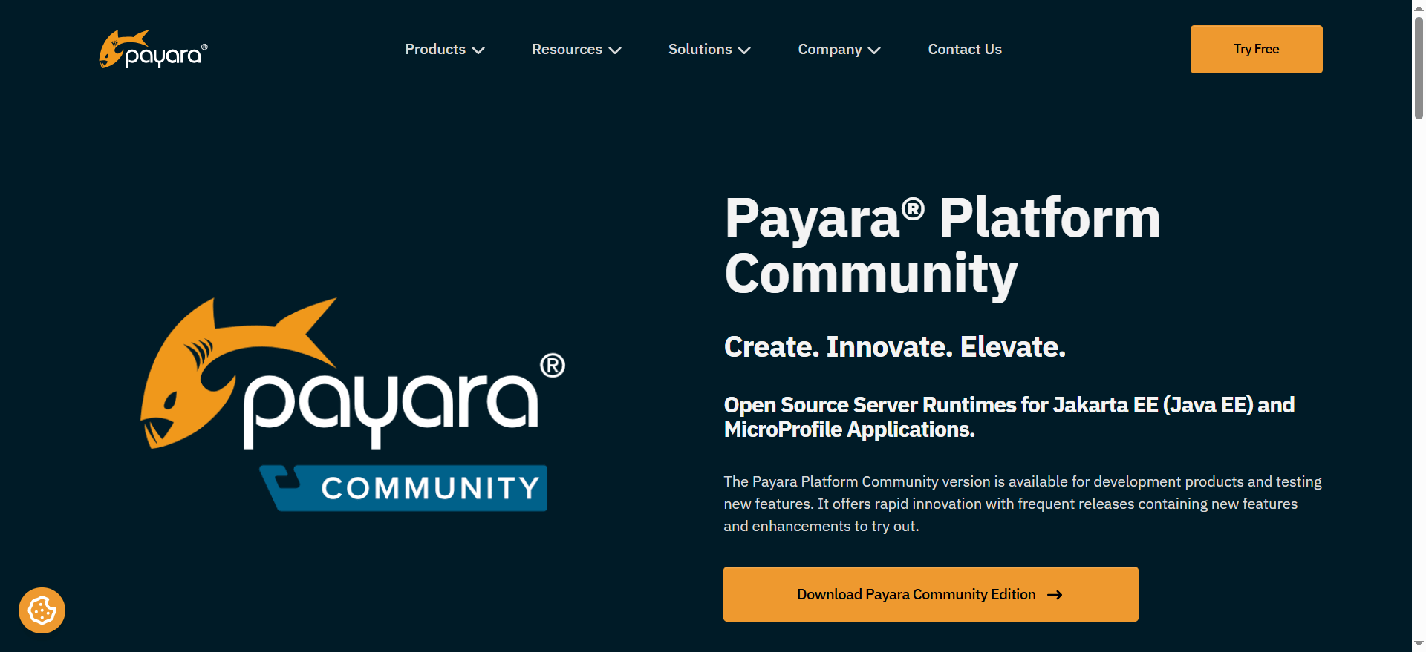The image size is (1426, 652).
Task: Open the Company menu
Action: click(x=839, y=49)
